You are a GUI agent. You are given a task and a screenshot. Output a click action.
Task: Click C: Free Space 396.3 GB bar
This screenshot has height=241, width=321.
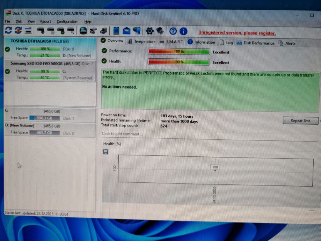point(45,118)
